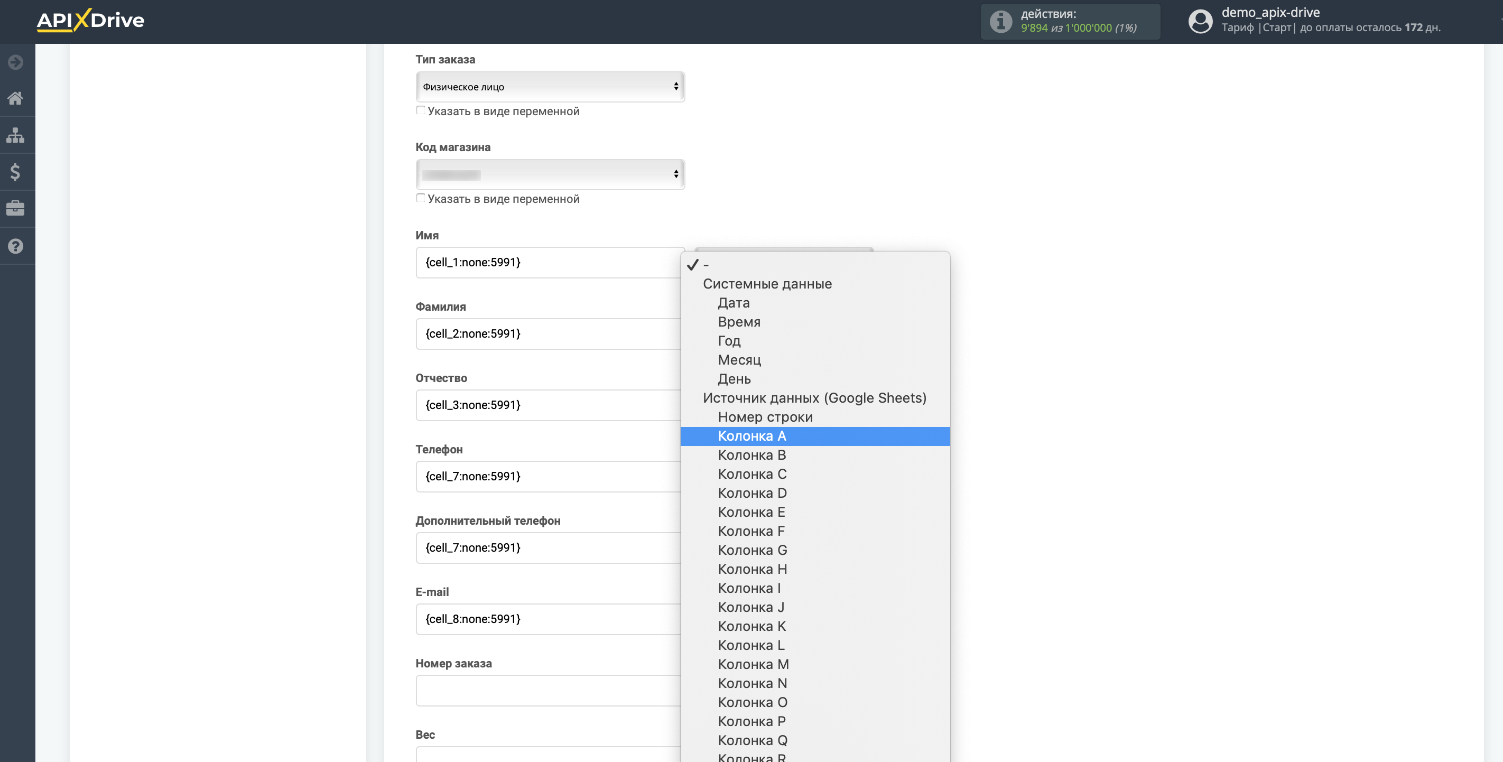The width and height of the screenshot is (1503, 762).
Task: Click the Дополнительный телефон input field
Action: [549, 547]
